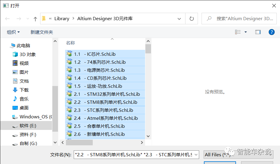Image resolution: width=280 pixels, height=164 pixels.
Task: Toggle the preview pane icon
Action: click(x=258, y=32)
